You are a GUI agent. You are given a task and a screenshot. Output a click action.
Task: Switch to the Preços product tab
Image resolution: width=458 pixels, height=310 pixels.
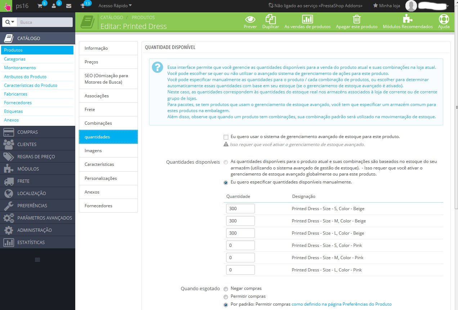click(108, 62)
